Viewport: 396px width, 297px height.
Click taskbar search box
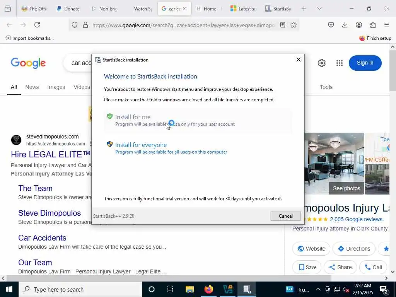click(x=80, y=289)
